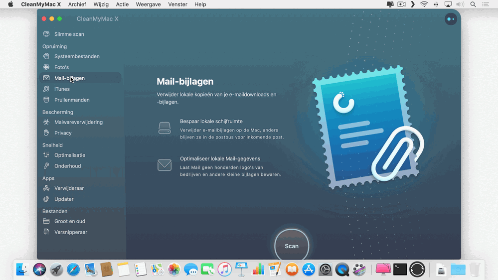Click the Apple menu logo
Viewport: 498px width, 280px height.
10,4
